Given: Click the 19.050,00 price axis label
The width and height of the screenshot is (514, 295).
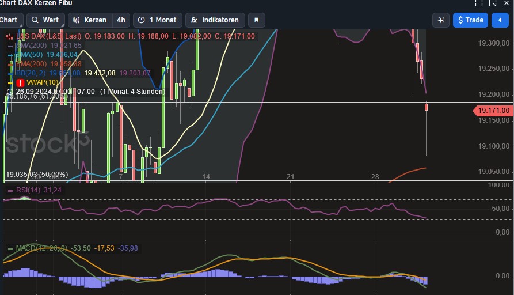Looking at the screenshot, I should click(x=494, y=172).
